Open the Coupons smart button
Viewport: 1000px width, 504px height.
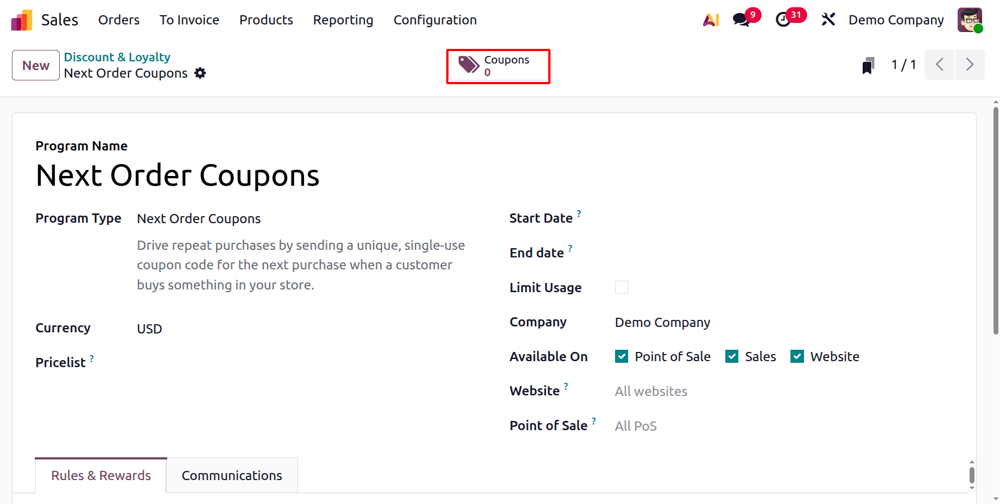point(498,66)
